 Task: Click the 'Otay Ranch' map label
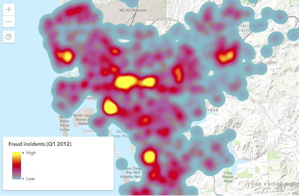[228, 175]
